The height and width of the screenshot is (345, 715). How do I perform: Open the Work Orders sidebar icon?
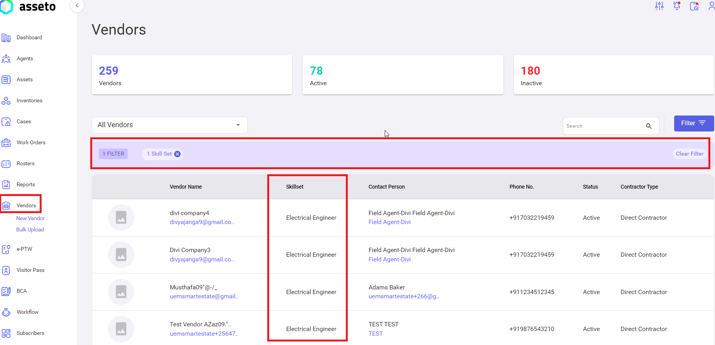[6, 143]
